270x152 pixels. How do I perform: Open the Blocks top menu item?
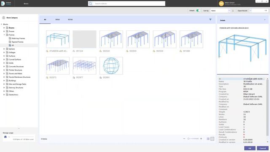pyautogui.click(x=26, y=4)
